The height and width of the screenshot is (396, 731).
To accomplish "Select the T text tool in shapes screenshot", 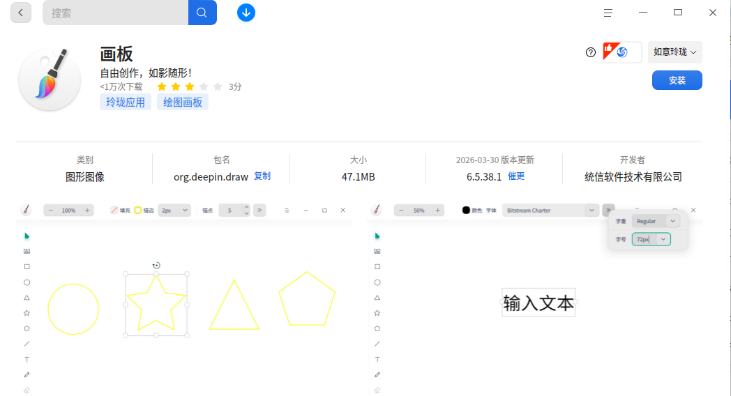I will 27,359.
